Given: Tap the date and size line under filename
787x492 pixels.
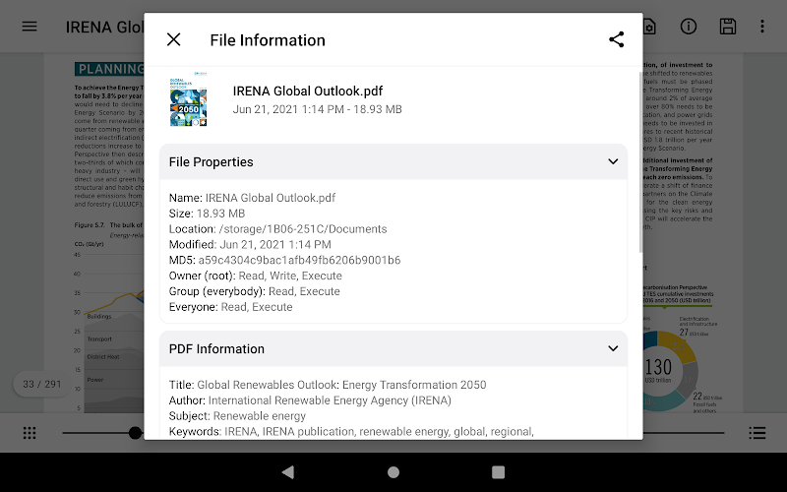Looking at the screenshot, I should tap(317, 109).
